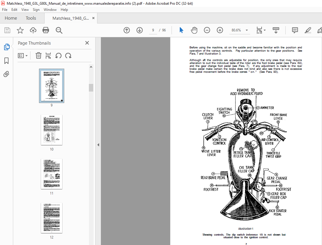Zoom out with the minus button
Image resolution: width=322 pixels, height=245 pixels.
point(207,30)
